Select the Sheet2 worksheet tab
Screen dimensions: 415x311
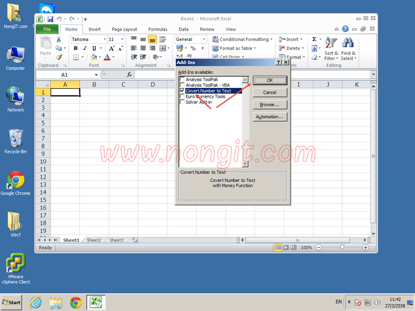click(93, 240)
